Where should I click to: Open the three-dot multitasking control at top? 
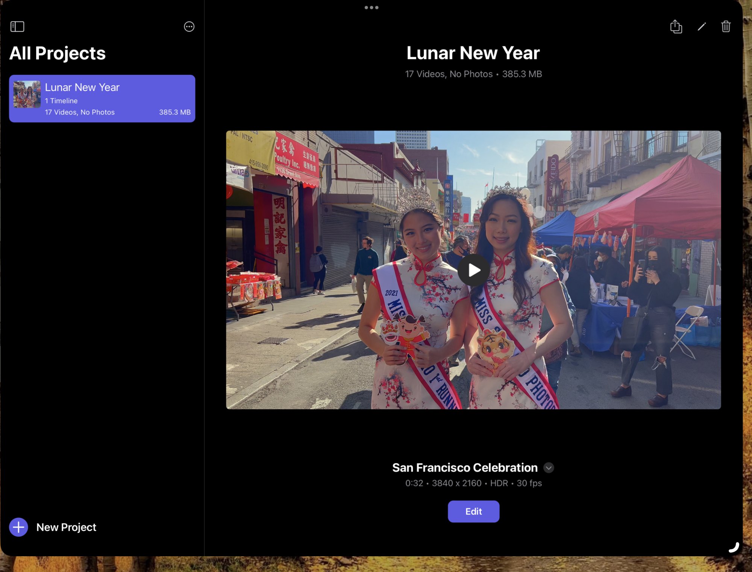(x=371, y=8)
